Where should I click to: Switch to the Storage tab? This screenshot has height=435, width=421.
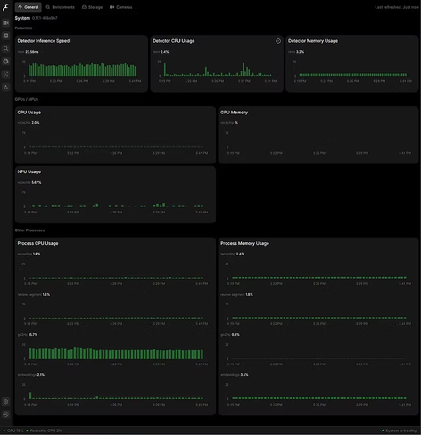click(x=92, y=7)
